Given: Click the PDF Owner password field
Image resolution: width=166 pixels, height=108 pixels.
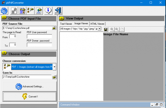Looking at the screenshot, I should 39,45.
